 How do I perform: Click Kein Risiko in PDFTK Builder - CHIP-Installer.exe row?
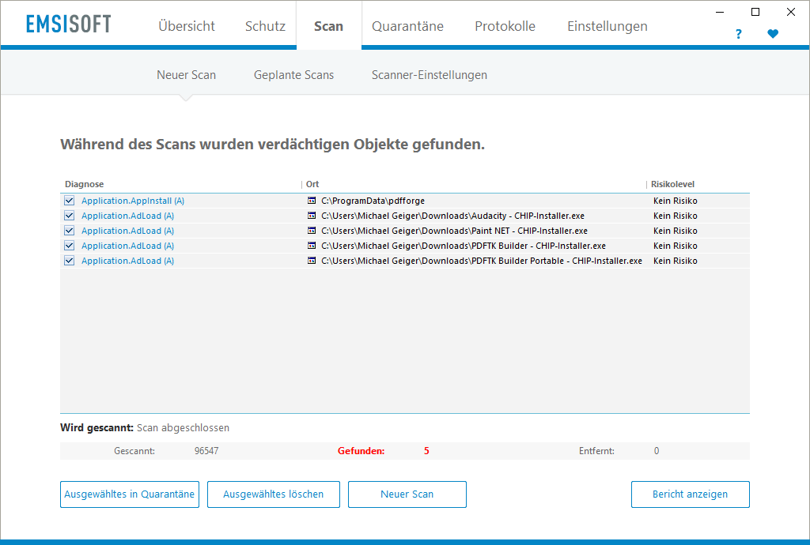click(x=676, y=246)
